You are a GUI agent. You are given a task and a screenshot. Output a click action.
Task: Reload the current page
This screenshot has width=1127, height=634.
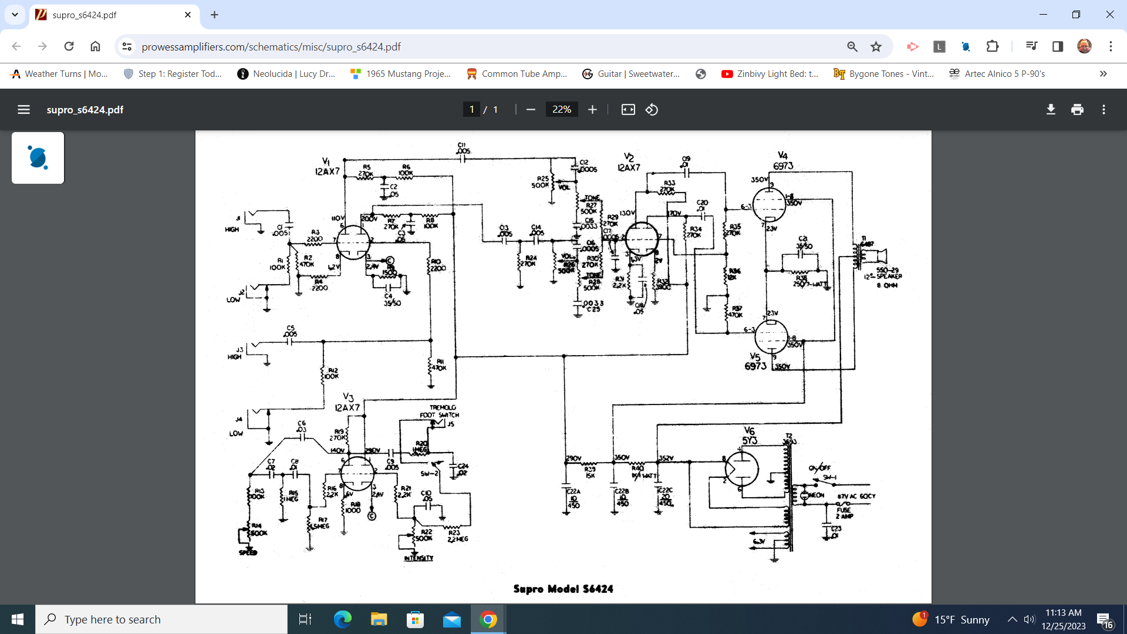click(69, 46)
